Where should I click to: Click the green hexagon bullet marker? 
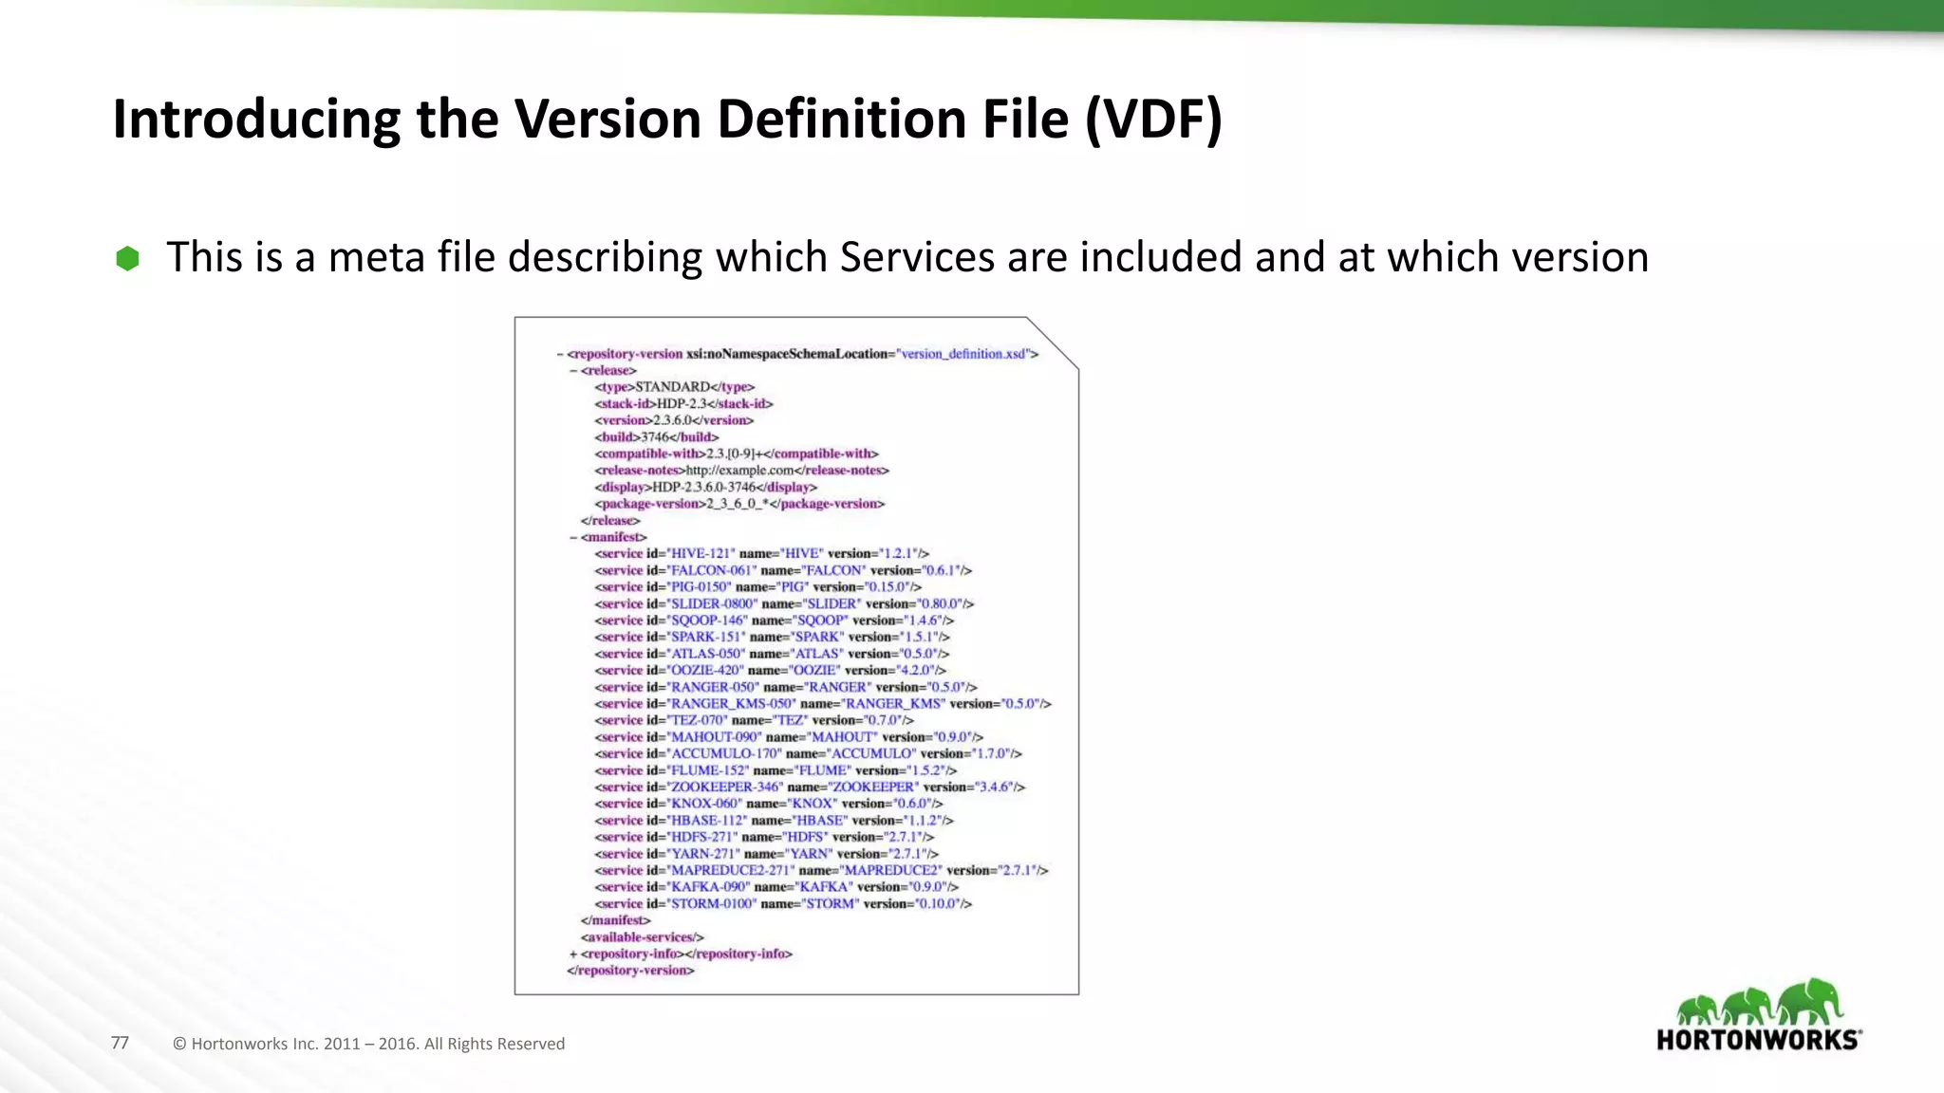[127, 258]
